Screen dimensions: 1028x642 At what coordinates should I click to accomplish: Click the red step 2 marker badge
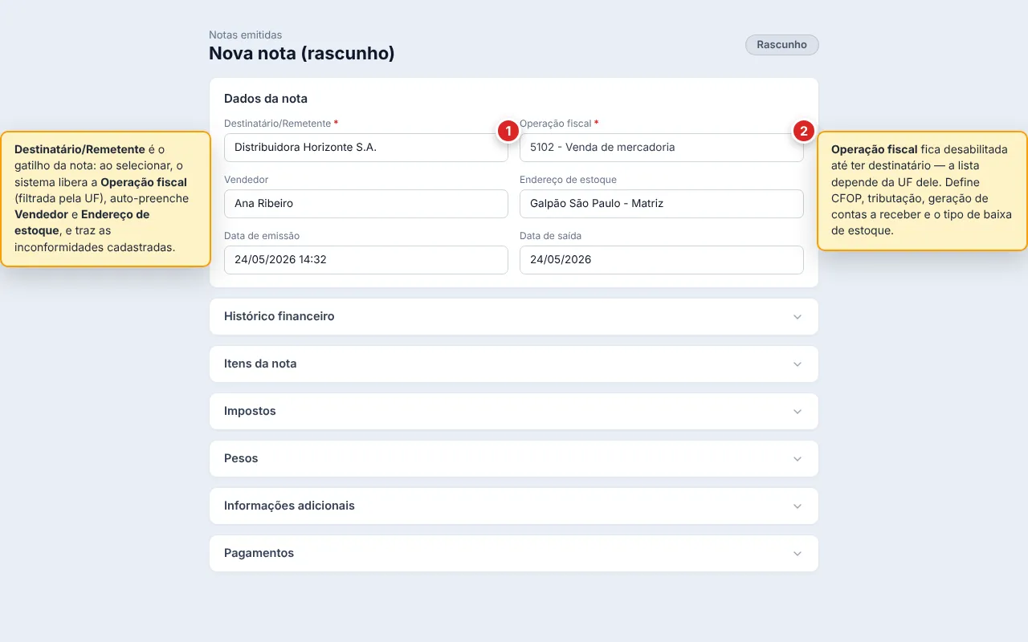[804, 131]
